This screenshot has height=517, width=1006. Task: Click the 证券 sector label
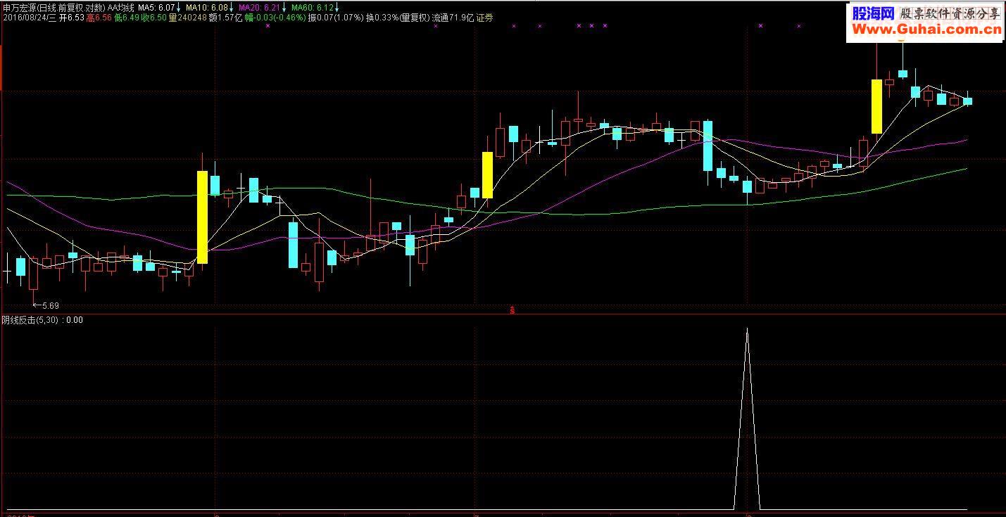(485, 18)
